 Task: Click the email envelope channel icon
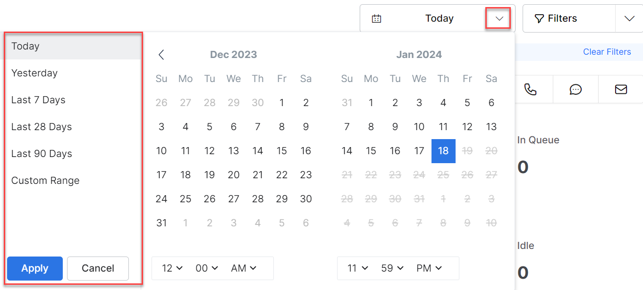[x=621, y=89]
